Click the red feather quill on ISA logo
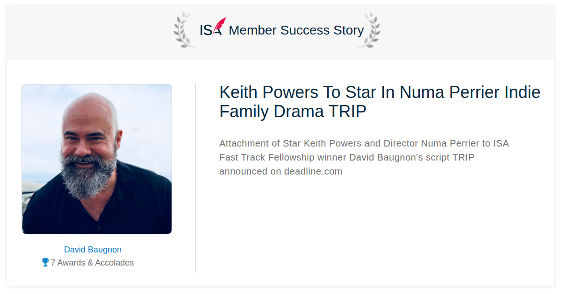Image resolution: width=561 pixels, height=294 pixels. [x=220, y=25]
